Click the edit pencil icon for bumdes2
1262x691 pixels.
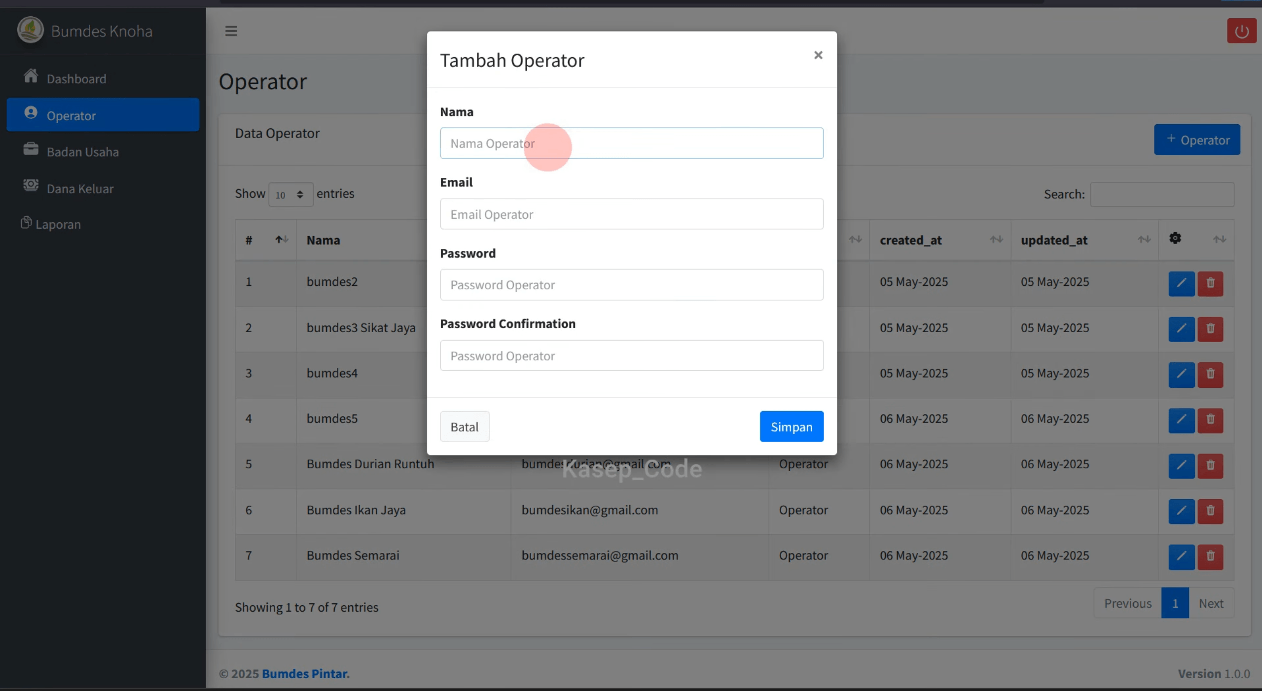1181,283
